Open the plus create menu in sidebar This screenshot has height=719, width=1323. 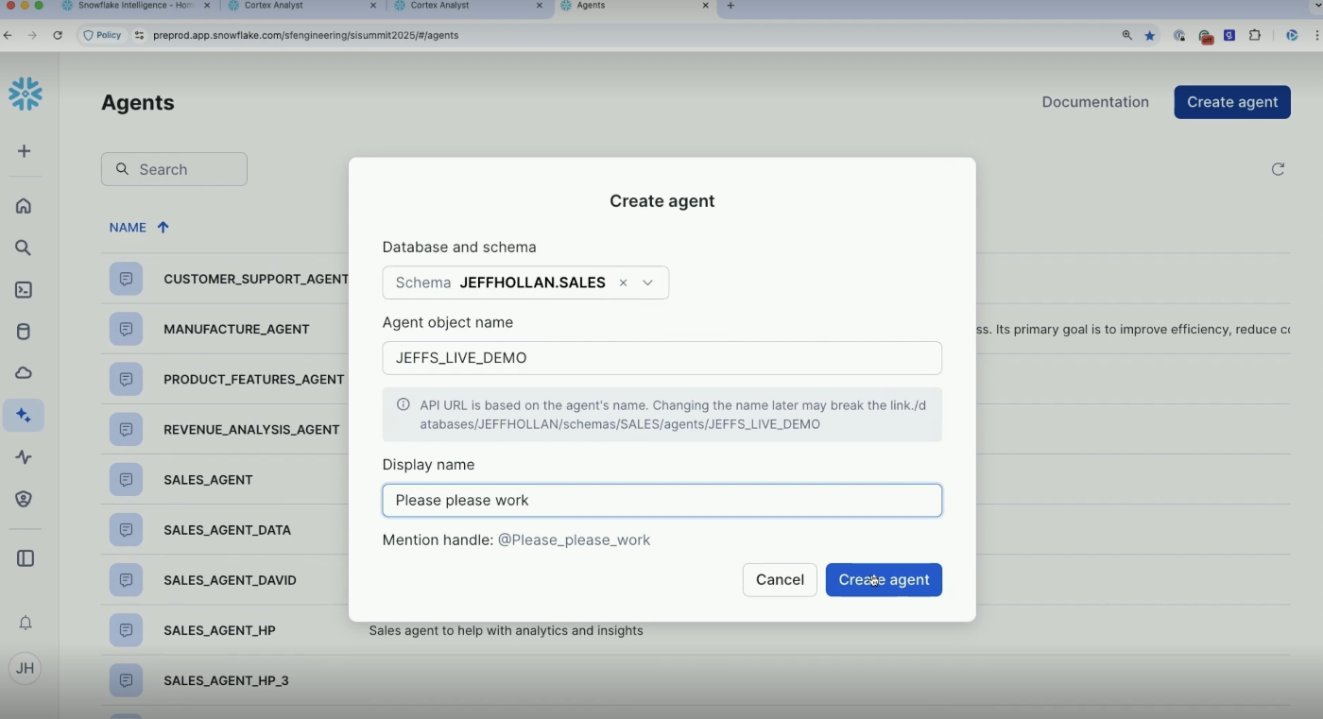(x=25, y=151)
